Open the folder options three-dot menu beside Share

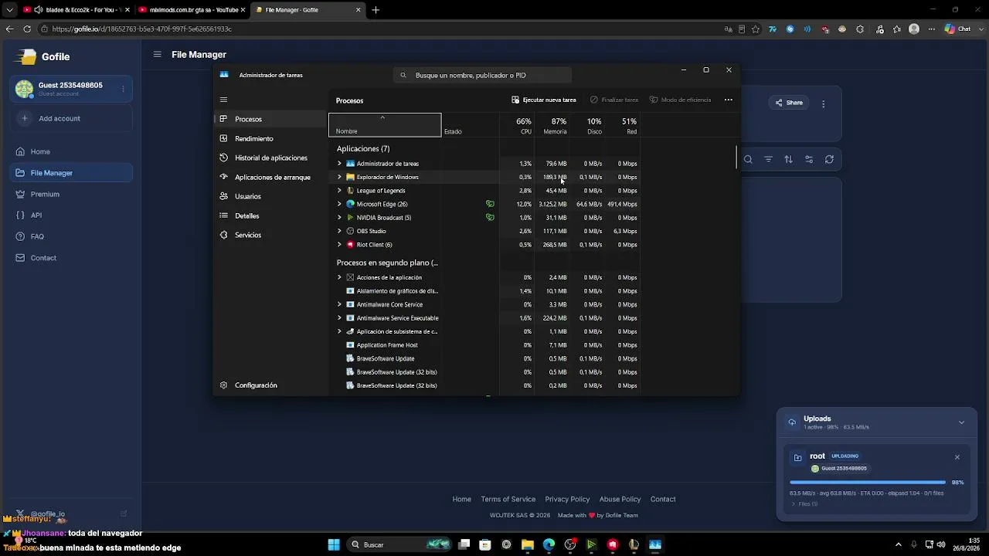[824, 103]
